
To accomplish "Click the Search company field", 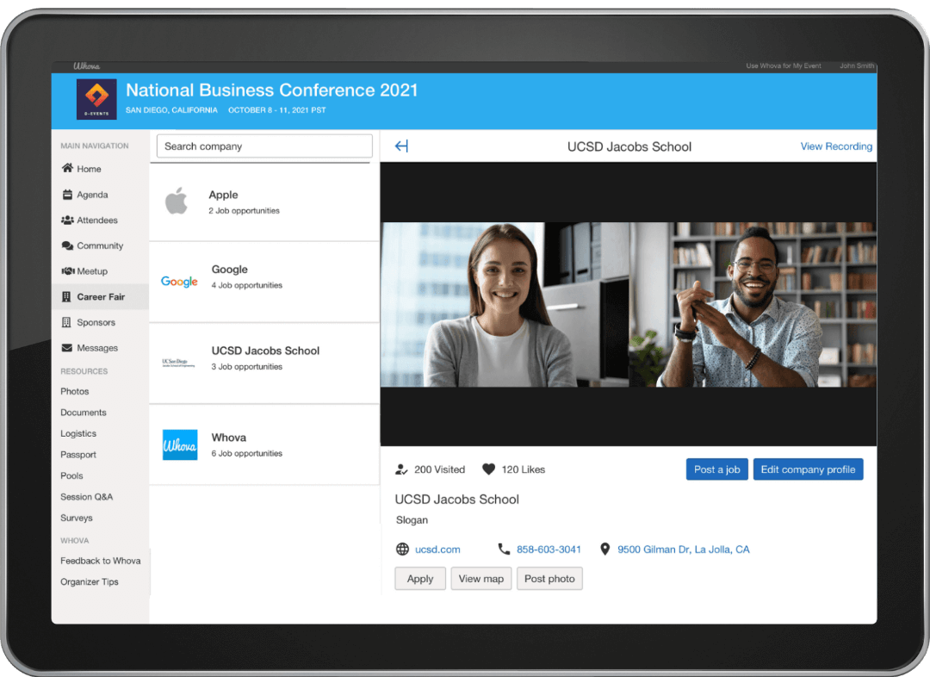I will (264, 146).
